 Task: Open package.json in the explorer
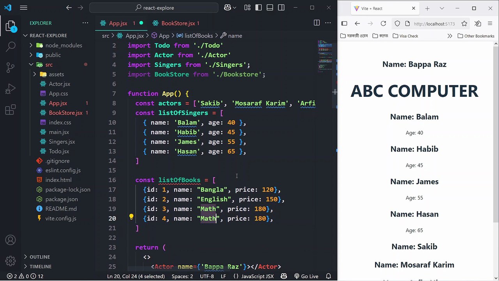pyautogui.click(x=61, y=199)
